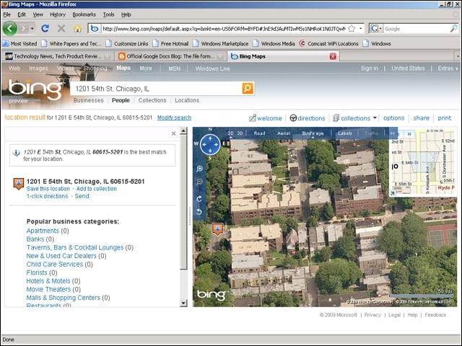Image resolution: width=462 pixels, height=346 pixels.
Task: Expand the Extras menu
Action: pos(448,68)
